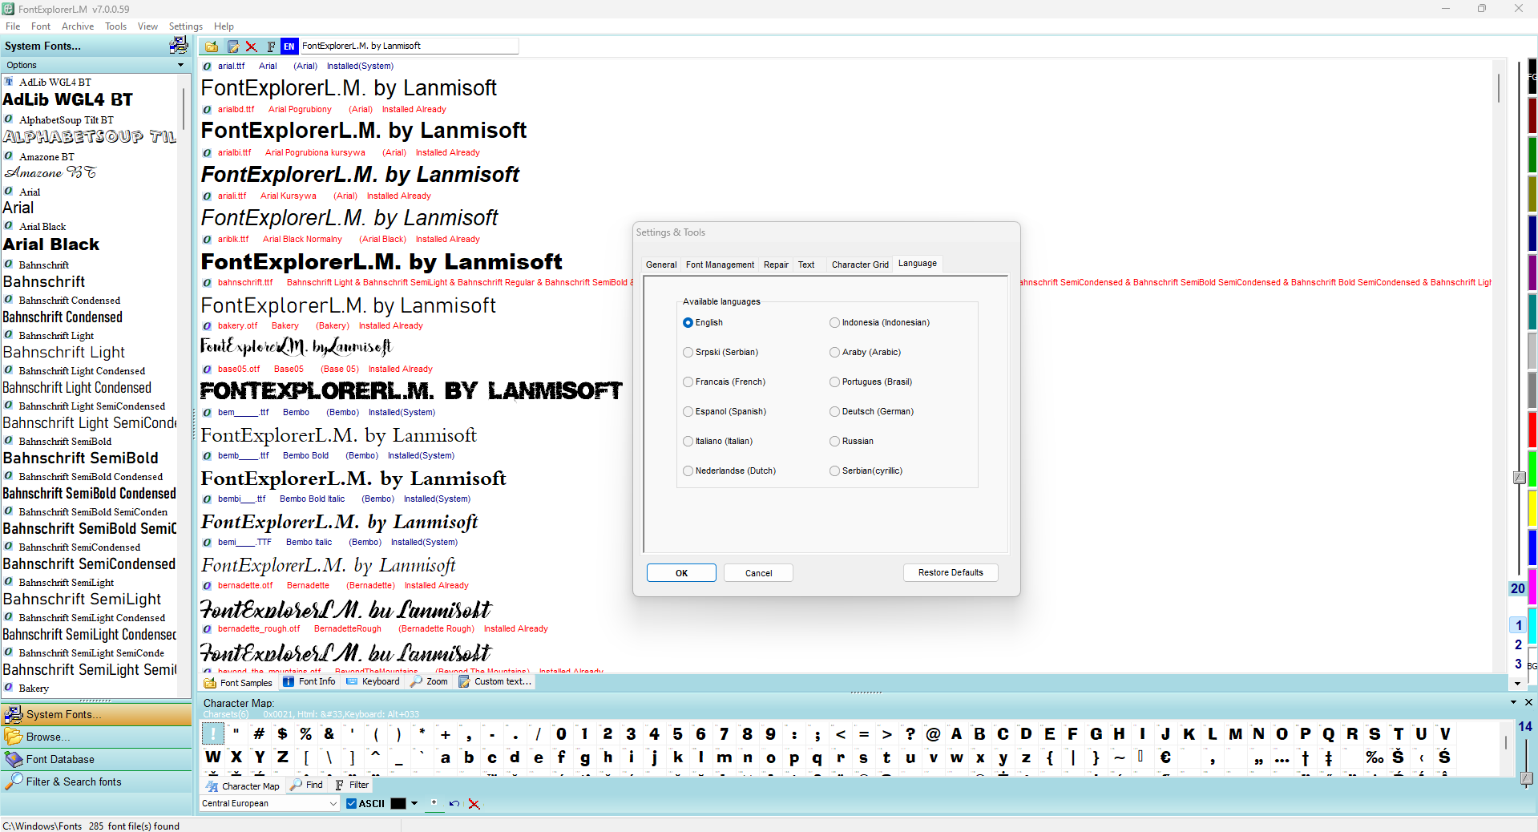
Task: Click the black color swatch beside ASCII
Action: tap(398, 803)
